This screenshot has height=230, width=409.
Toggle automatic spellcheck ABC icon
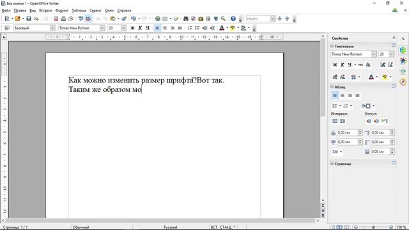(88, 19)
